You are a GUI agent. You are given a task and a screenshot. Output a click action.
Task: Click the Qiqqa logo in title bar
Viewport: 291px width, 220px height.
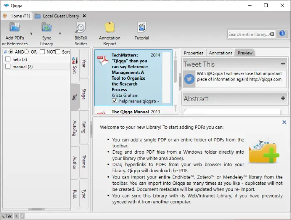coord(6,5)
